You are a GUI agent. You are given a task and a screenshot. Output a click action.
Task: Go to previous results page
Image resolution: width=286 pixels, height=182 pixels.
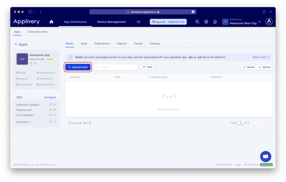click(258, 123)
